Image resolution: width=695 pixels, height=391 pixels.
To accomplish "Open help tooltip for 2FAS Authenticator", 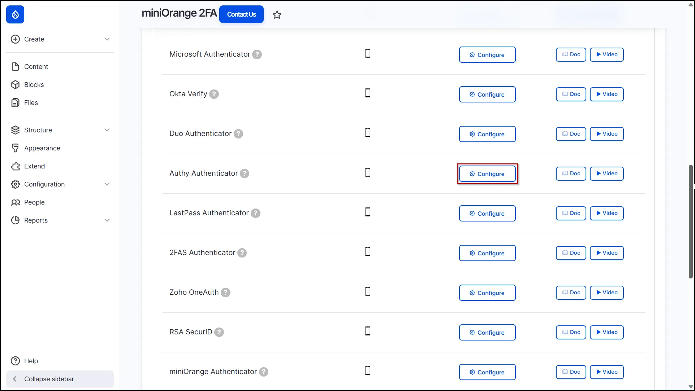I will pyautogui.click(x=242, y=253).
